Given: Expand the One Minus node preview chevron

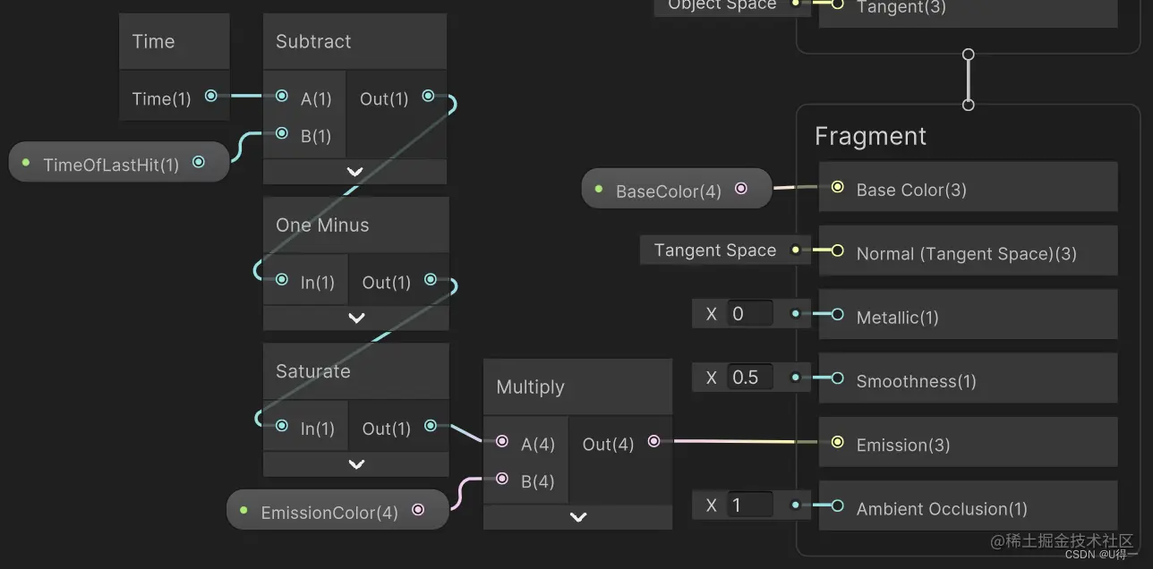Looking at the screenshot, I should [356, 318].
